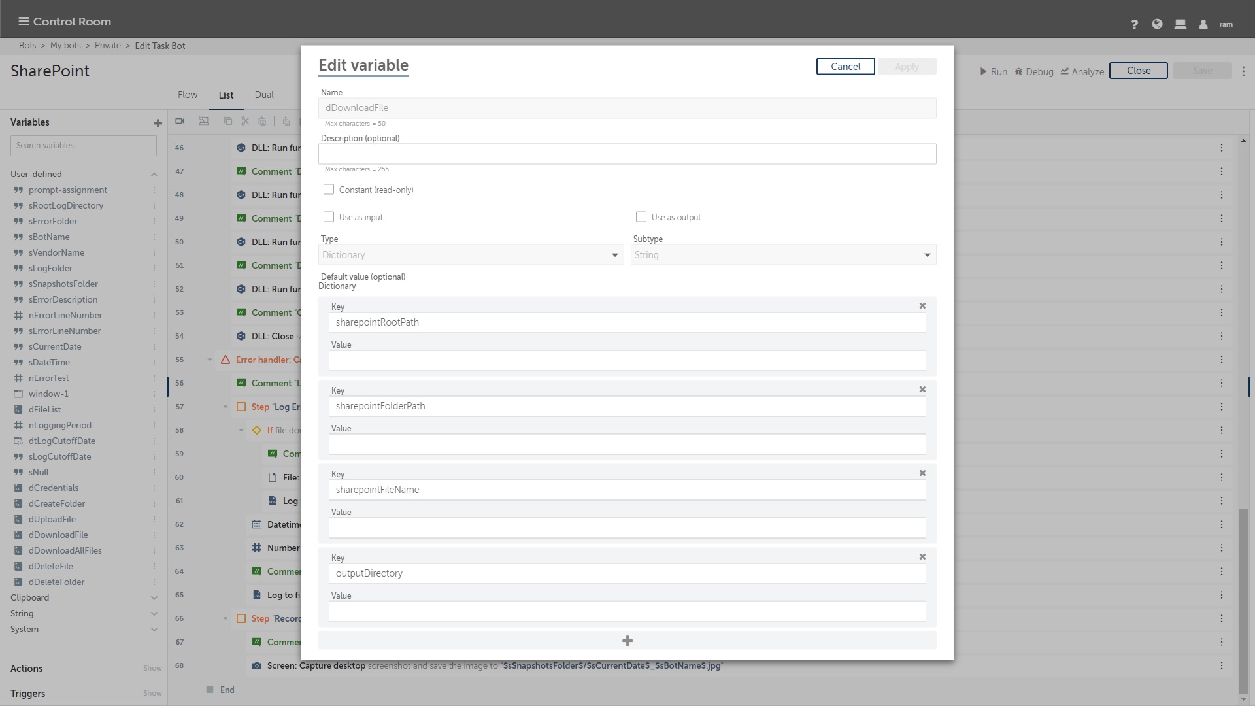Click the plus icon to add a variable
Screen dimensions: 1255x706
[x=158, y=123]
